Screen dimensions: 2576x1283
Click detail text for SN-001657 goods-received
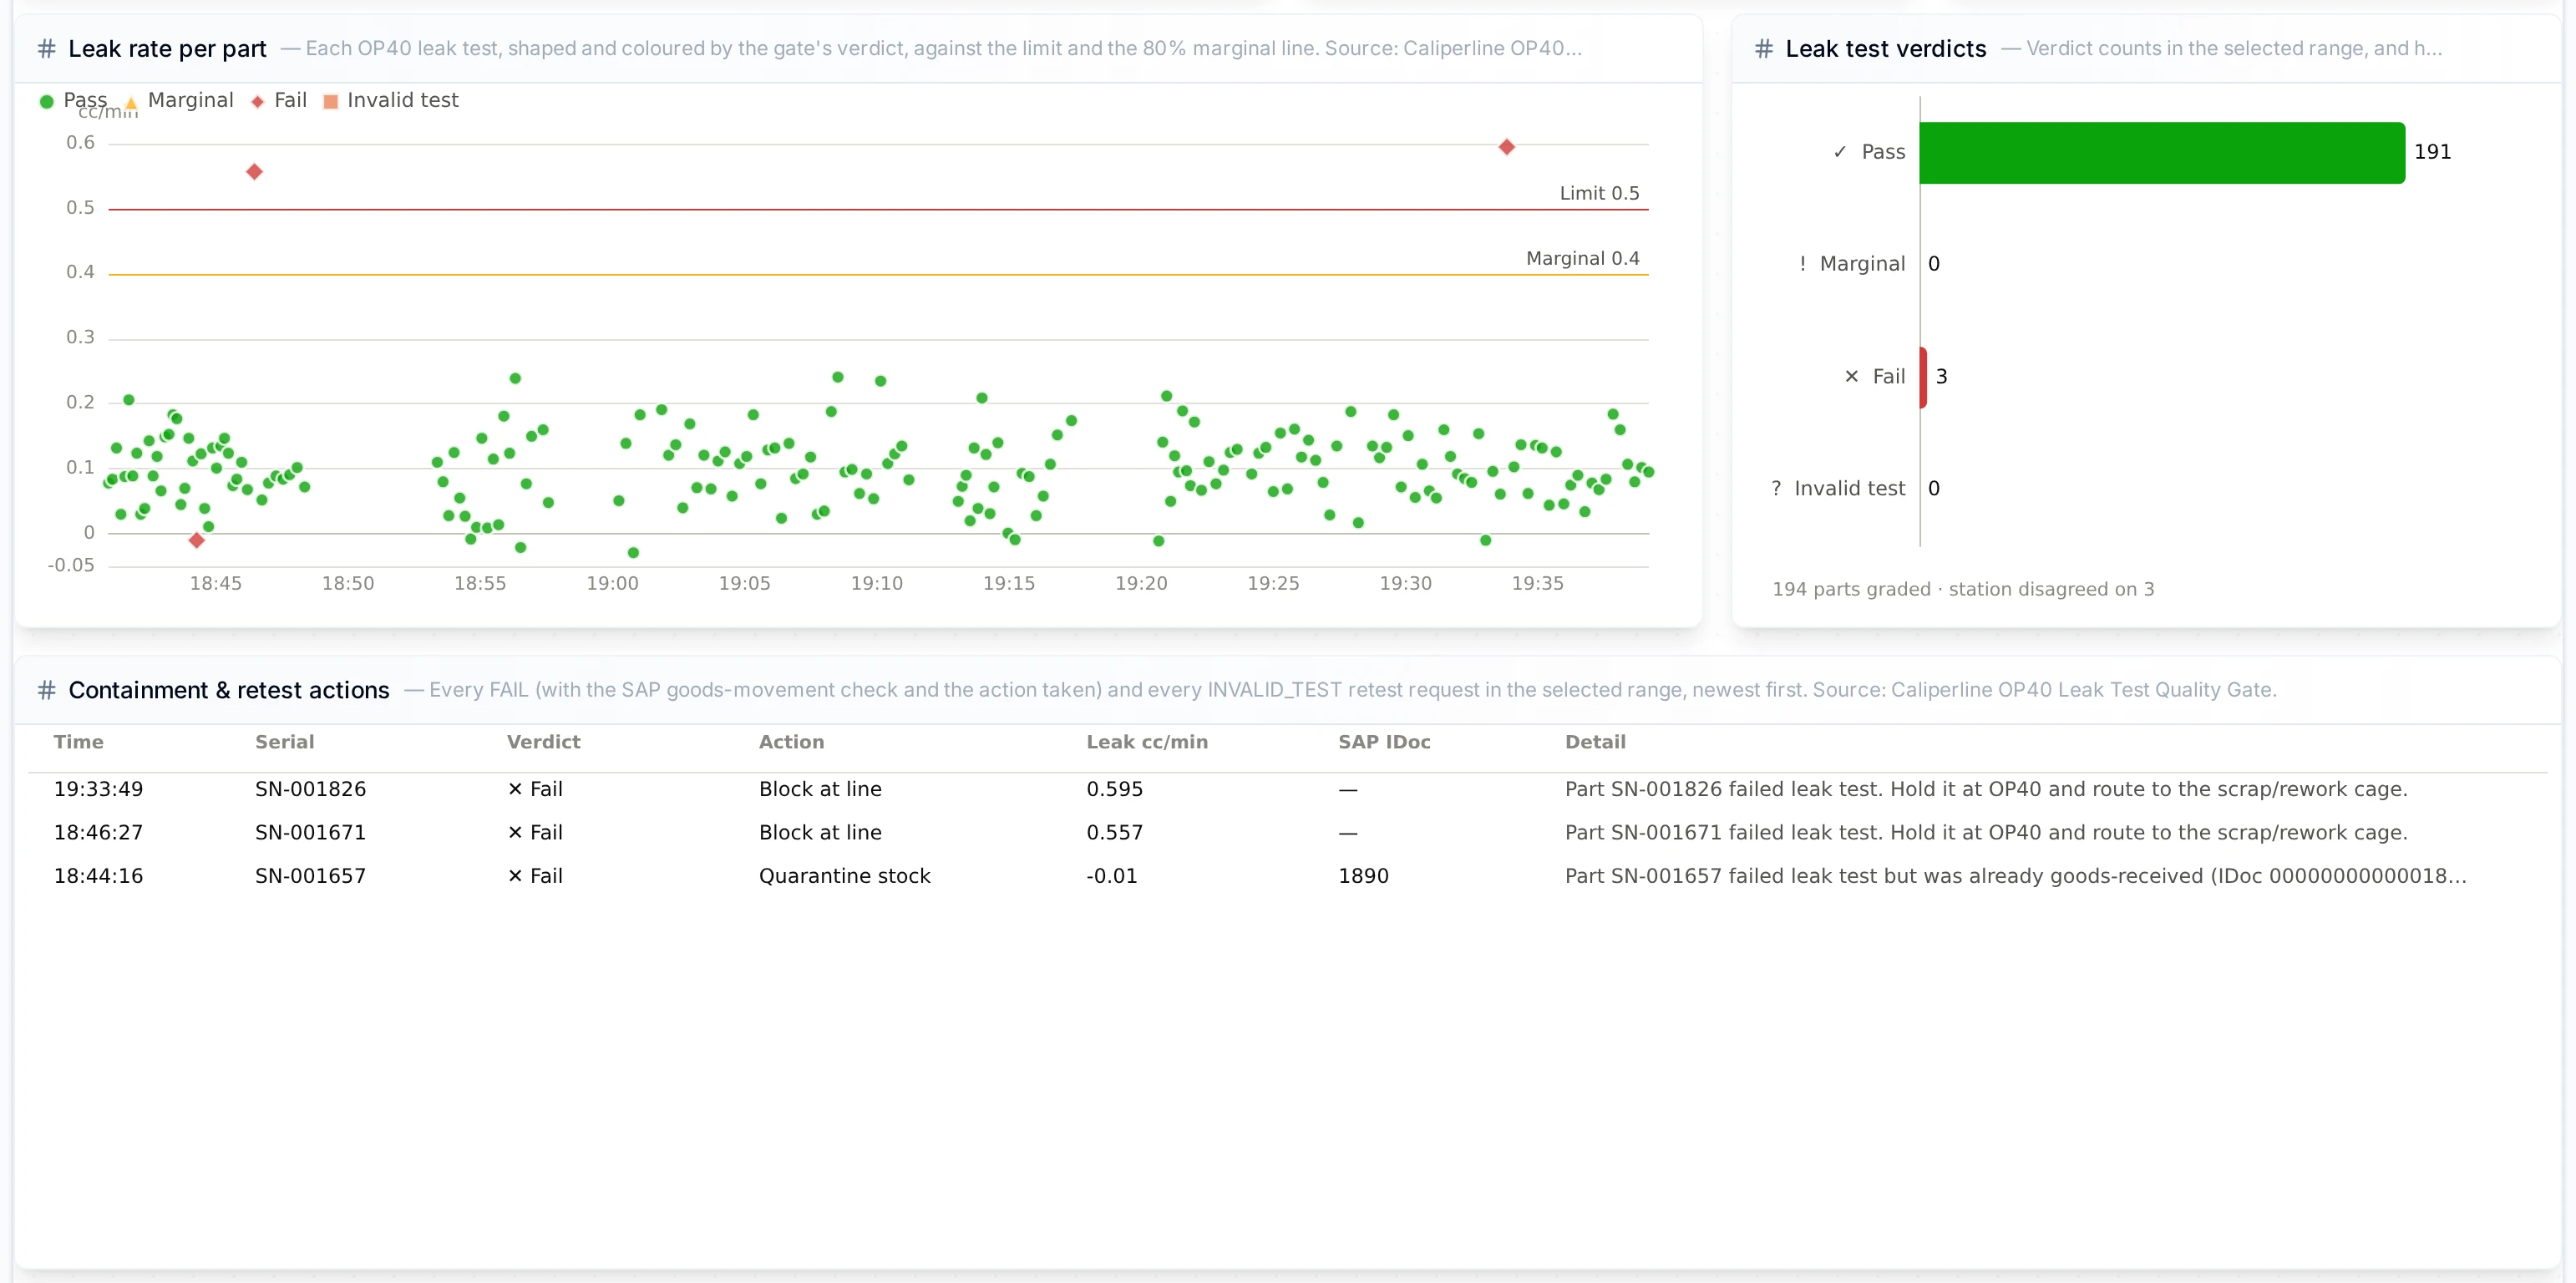(2015, 876)
